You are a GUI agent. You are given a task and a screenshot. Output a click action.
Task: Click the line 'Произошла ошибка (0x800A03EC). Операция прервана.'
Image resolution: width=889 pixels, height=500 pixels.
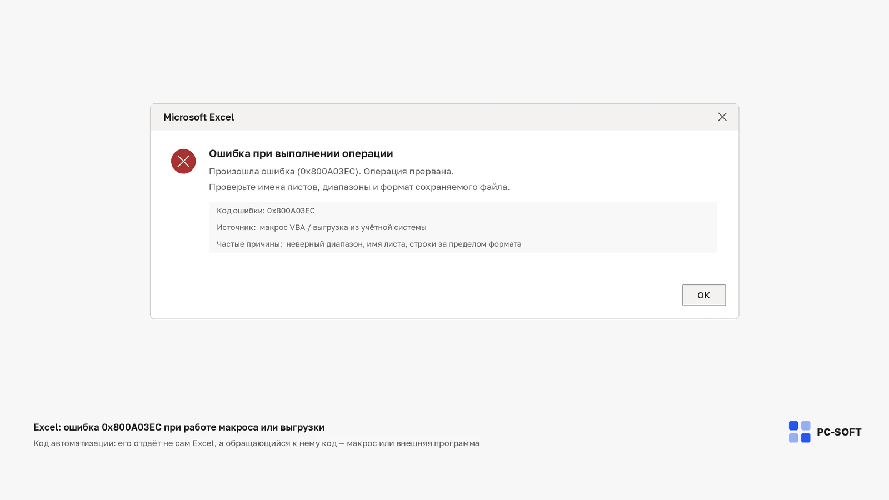[x=331, y=171]
